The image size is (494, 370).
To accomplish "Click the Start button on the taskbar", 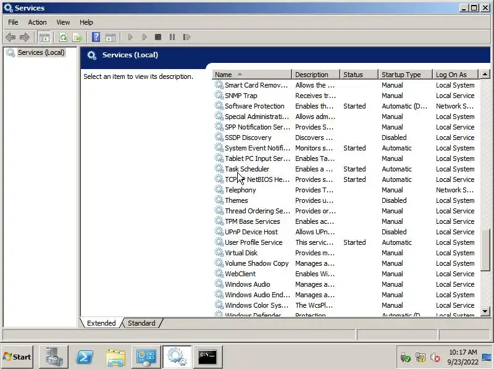I will pyautogui.click(x=17, y=357).
